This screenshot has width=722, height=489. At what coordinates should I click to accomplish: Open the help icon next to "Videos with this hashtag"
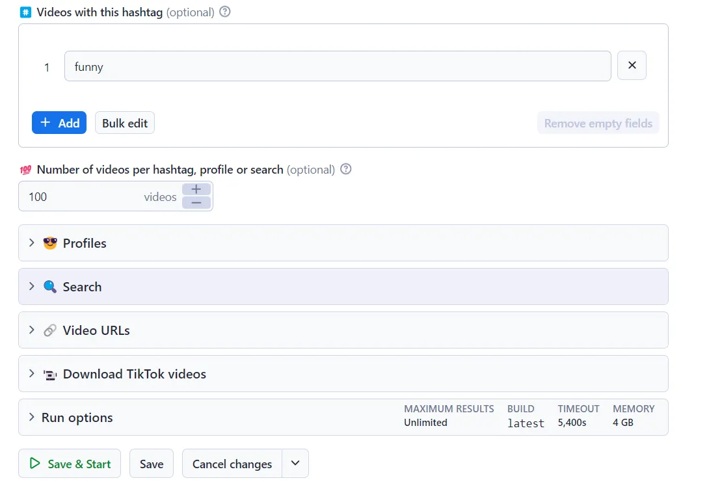pos(224,11)
